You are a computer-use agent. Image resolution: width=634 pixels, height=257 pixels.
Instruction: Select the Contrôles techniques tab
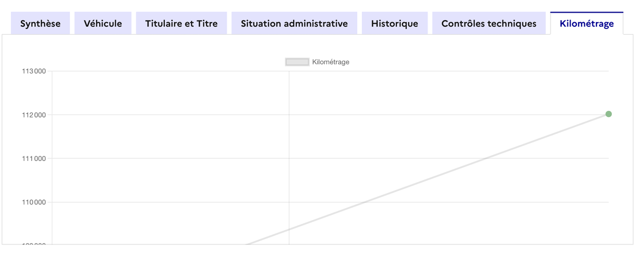(x=489, y=23)
